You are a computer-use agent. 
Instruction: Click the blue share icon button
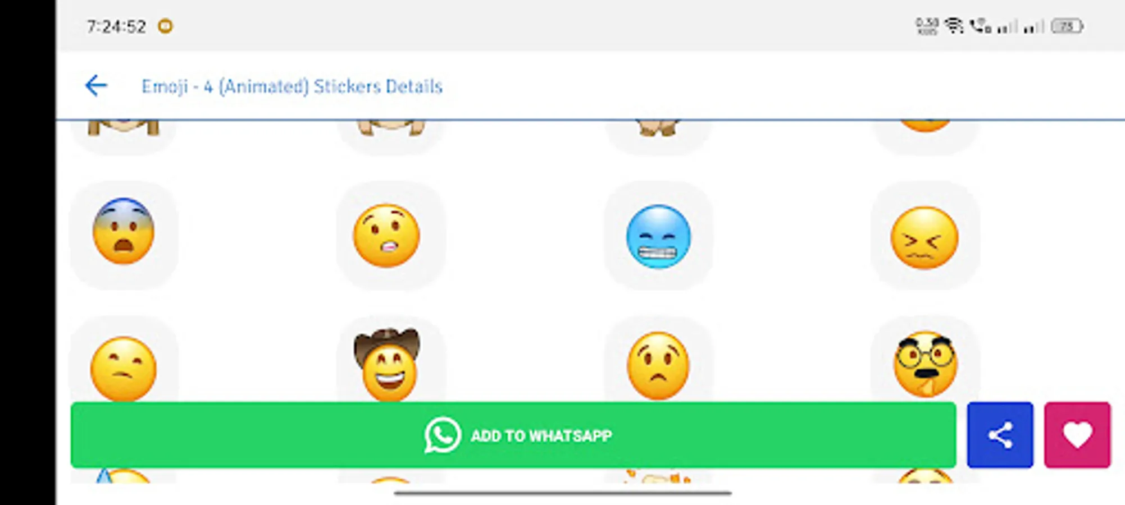coord(1000,435)
